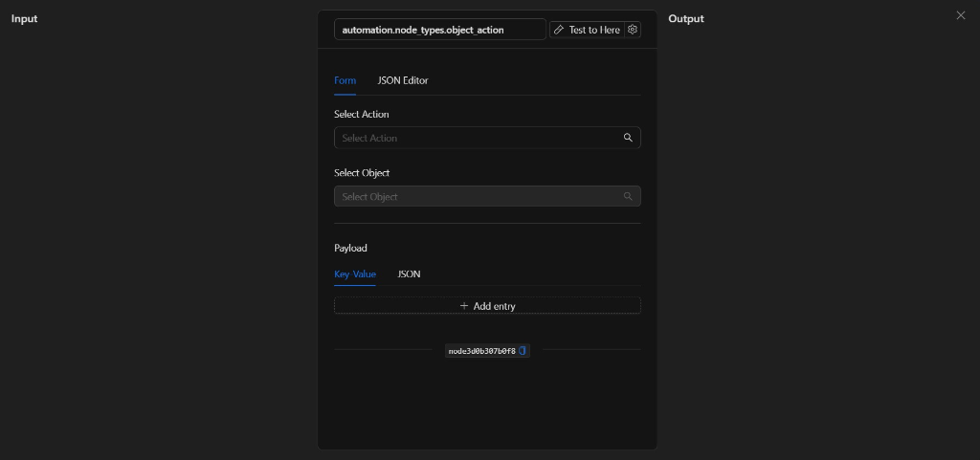Close the node editor using the X icon

[x=961, y=15]
